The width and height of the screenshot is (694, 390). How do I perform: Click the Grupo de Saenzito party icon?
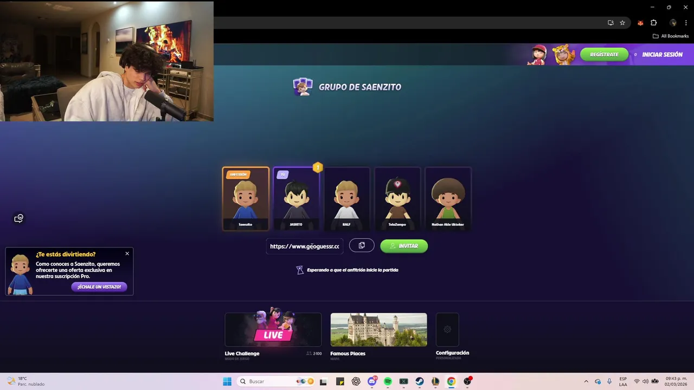(303, 87)
